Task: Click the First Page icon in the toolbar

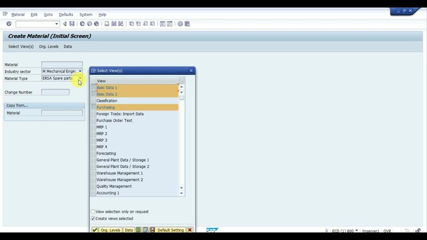Action: click(x=131, y=24)
